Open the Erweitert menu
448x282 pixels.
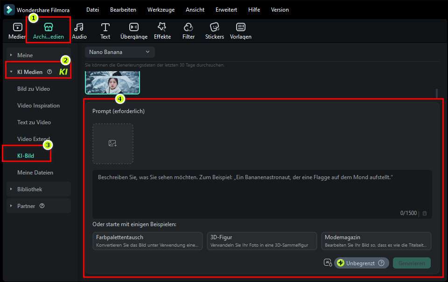point(226,10)
